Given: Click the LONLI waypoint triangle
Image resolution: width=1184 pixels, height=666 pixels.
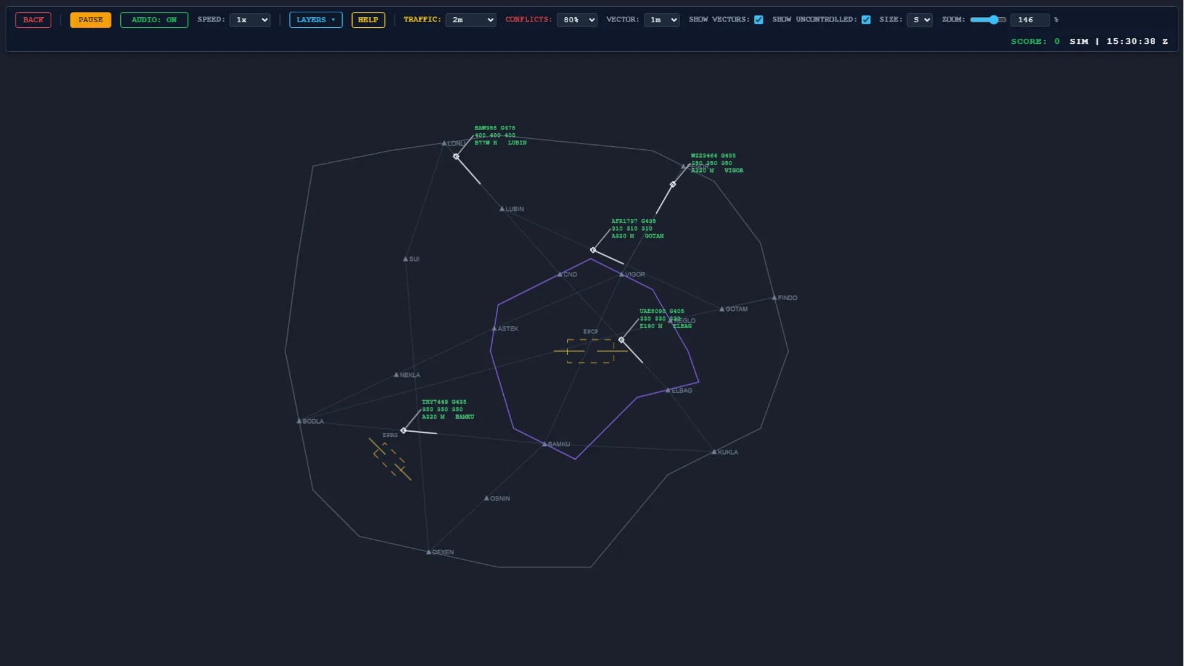Looking at the screenshot, I should [444, 143].
